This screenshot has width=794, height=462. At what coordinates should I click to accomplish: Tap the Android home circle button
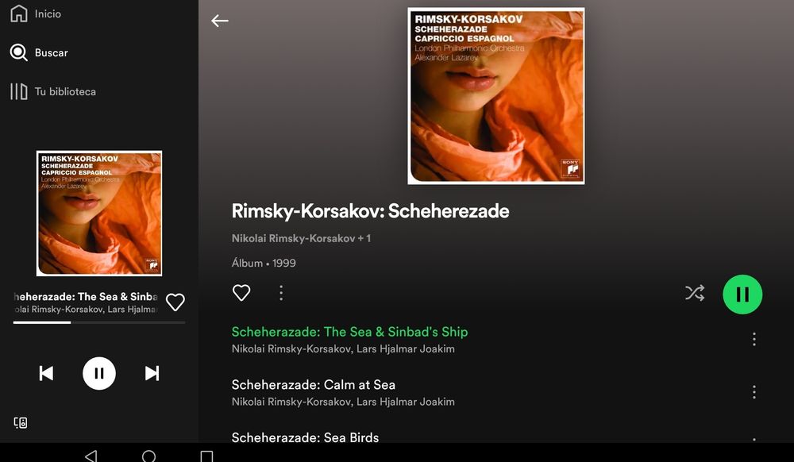(149, 456)
